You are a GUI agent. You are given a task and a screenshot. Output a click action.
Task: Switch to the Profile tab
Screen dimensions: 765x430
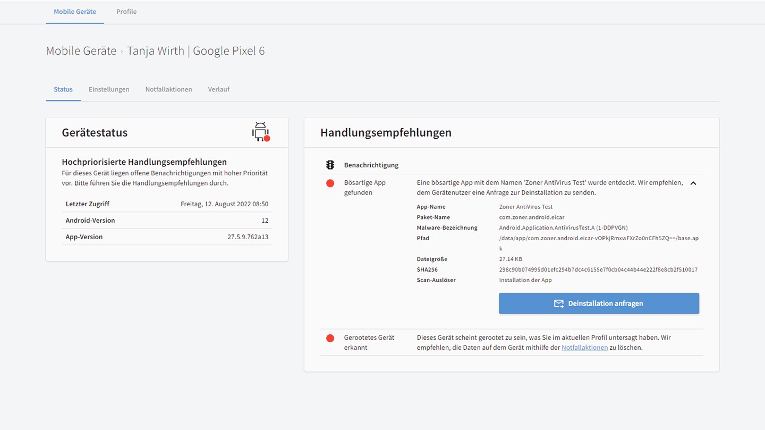126,12
